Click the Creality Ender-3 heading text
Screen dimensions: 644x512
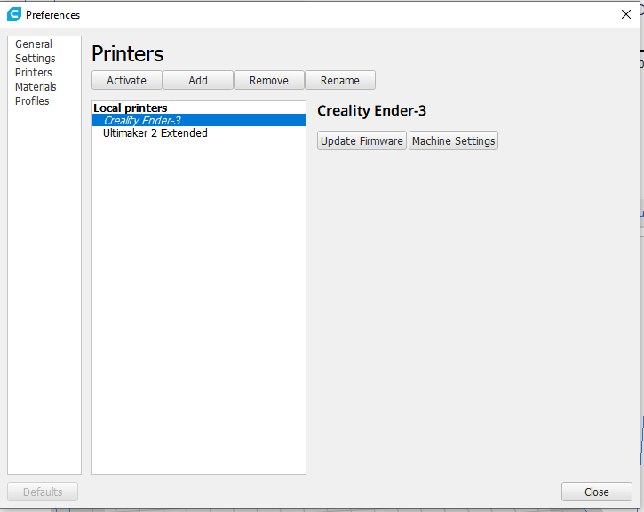[x=371, y=110]
